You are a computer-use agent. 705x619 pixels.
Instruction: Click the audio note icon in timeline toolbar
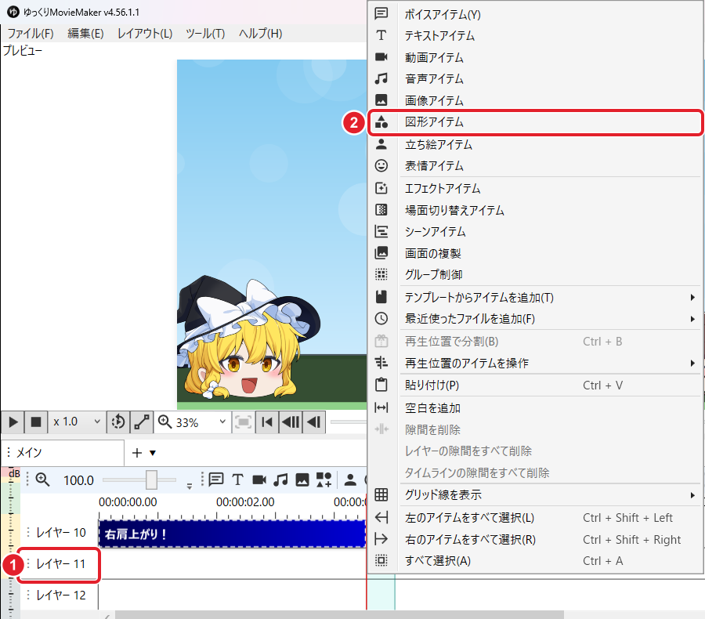coord(280,480)
